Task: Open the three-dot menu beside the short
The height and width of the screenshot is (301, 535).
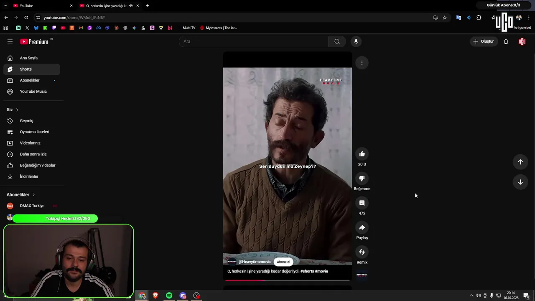Action: 362,63
